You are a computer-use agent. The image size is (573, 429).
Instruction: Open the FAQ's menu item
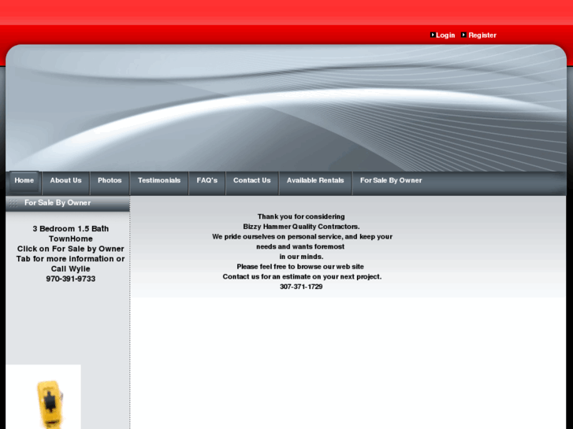pos(207,182)
